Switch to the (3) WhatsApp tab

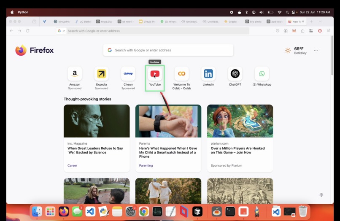click(x=168, y=22)
